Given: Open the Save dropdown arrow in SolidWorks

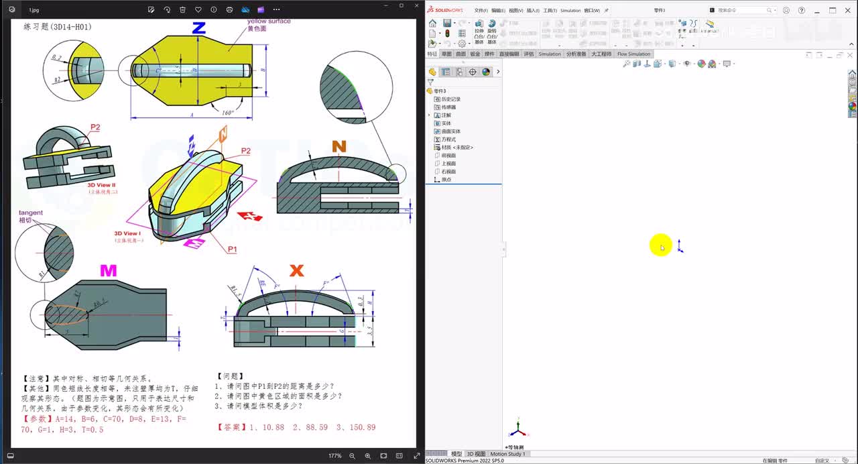Looking at the screenshot, I should tap(454, 23).
